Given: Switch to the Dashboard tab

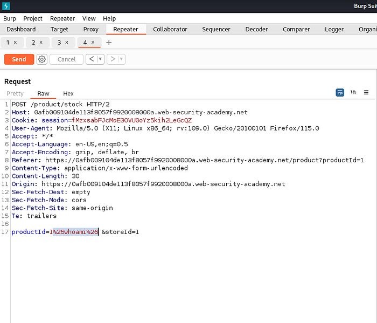Looking at the screenshot, I should tap(21, 29).
